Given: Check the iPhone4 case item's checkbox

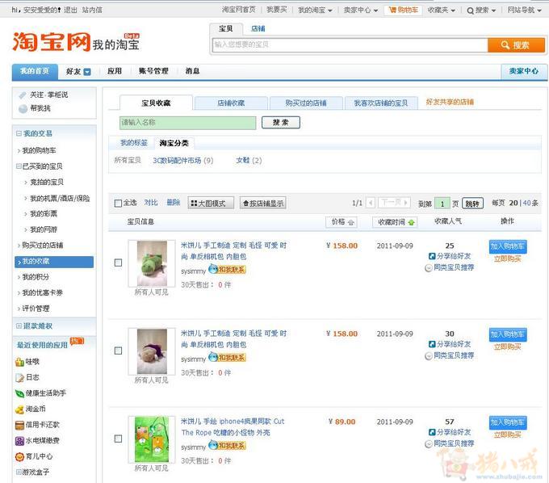Looking at the screenshot, I should point(119,439).
